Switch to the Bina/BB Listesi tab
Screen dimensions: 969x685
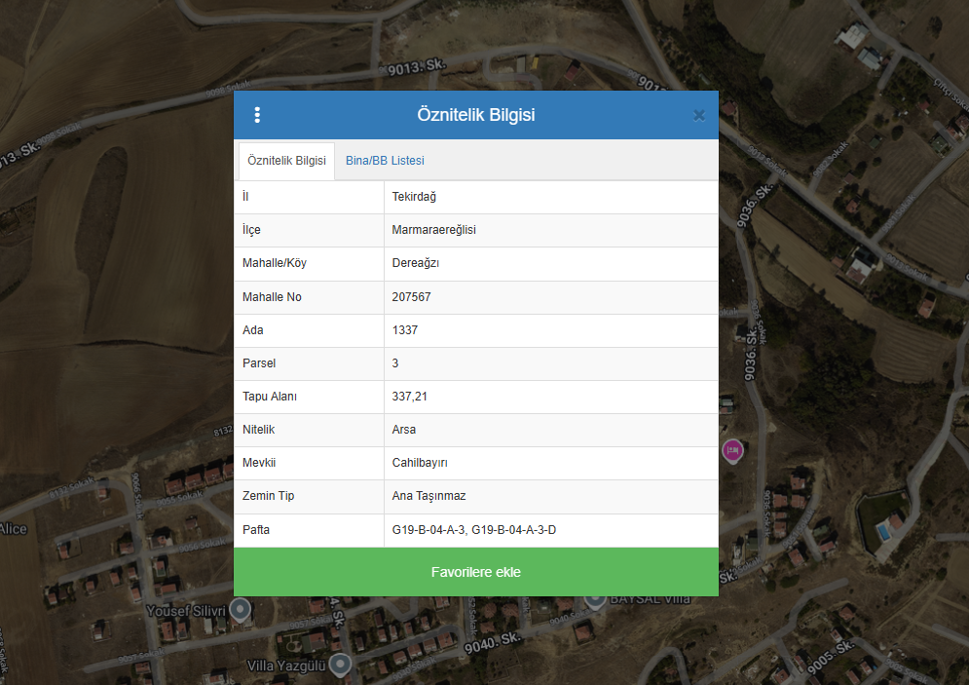click(x=385, y=161)
